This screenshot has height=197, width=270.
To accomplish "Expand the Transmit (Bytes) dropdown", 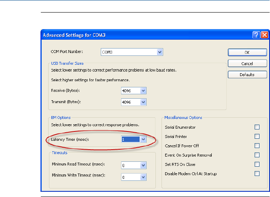I will pyautogui.click(x=142, y=102).
